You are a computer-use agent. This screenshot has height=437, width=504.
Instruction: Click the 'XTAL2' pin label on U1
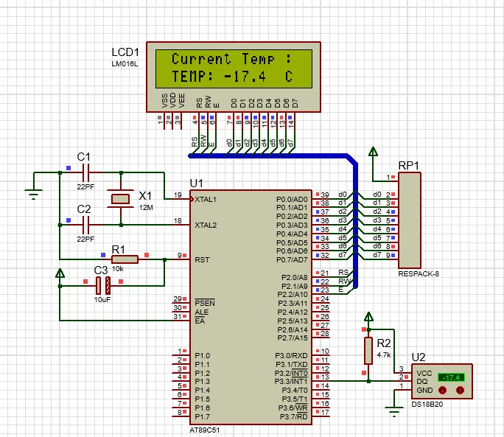[206, 225]
